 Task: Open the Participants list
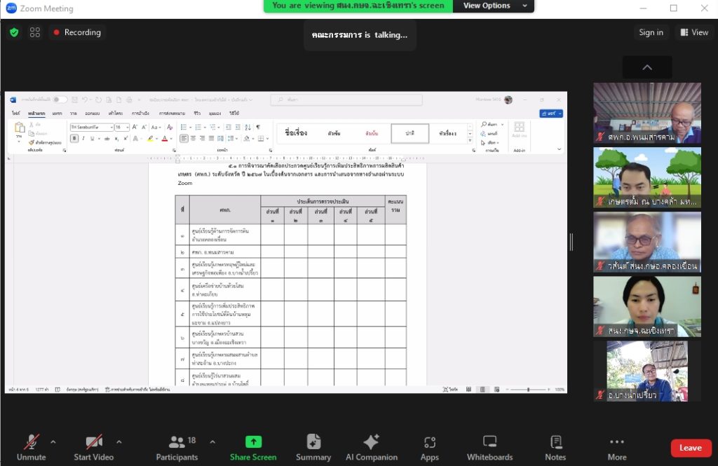coord(177,448)
